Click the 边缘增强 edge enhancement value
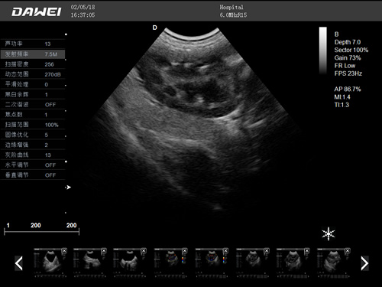Image resolution: width=382 pixels, height=287 pixels. pos(46,145)
